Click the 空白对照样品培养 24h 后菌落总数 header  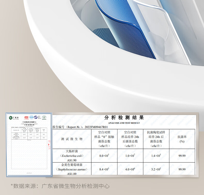click(x=130, y=139)
